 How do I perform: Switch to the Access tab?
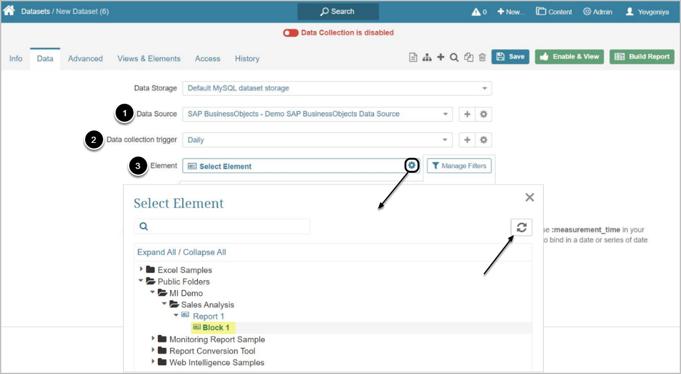pos(208,58)
